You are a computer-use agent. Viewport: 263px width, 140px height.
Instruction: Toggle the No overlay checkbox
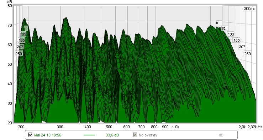(135, 135)
